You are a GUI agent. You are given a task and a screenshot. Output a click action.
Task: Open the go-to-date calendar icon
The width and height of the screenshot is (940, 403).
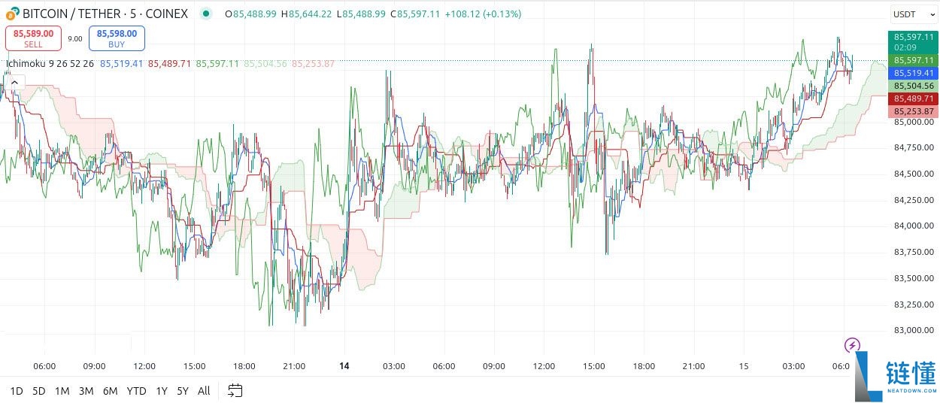tap(235, 390)
